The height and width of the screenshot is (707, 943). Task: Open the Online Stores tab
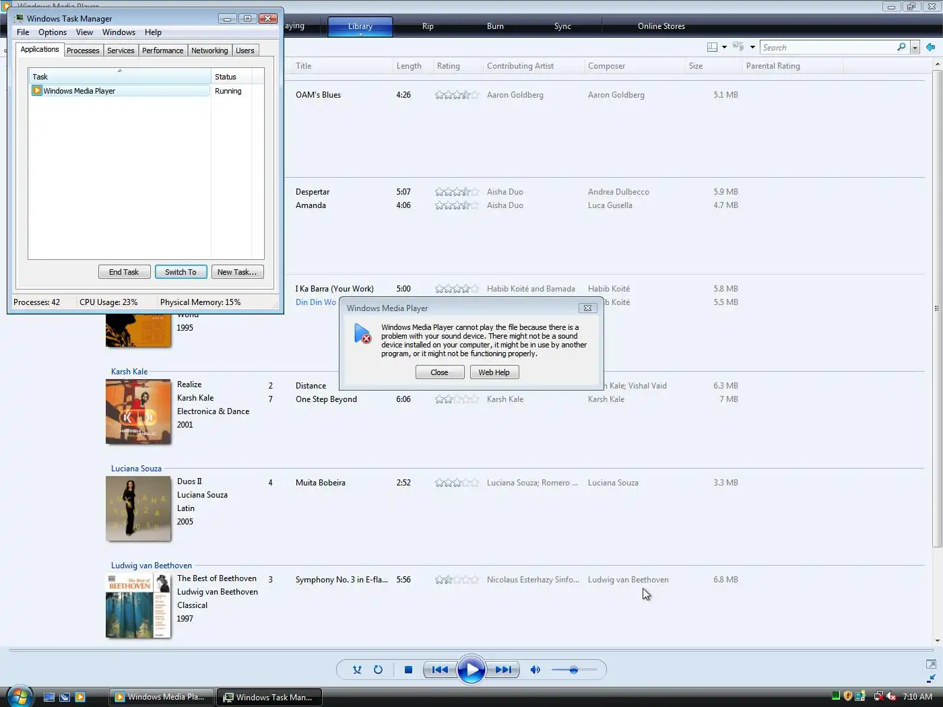pos(661,26)
